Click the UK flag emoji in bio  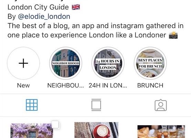point(76,7)
